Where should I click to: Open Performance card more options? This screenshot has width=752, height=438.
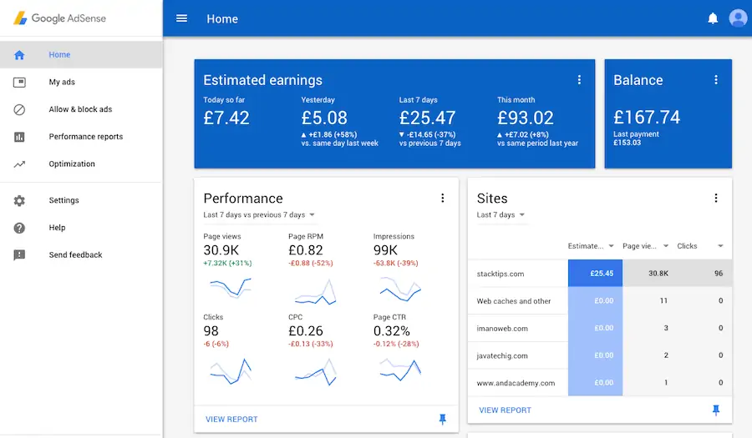[442, 198]
